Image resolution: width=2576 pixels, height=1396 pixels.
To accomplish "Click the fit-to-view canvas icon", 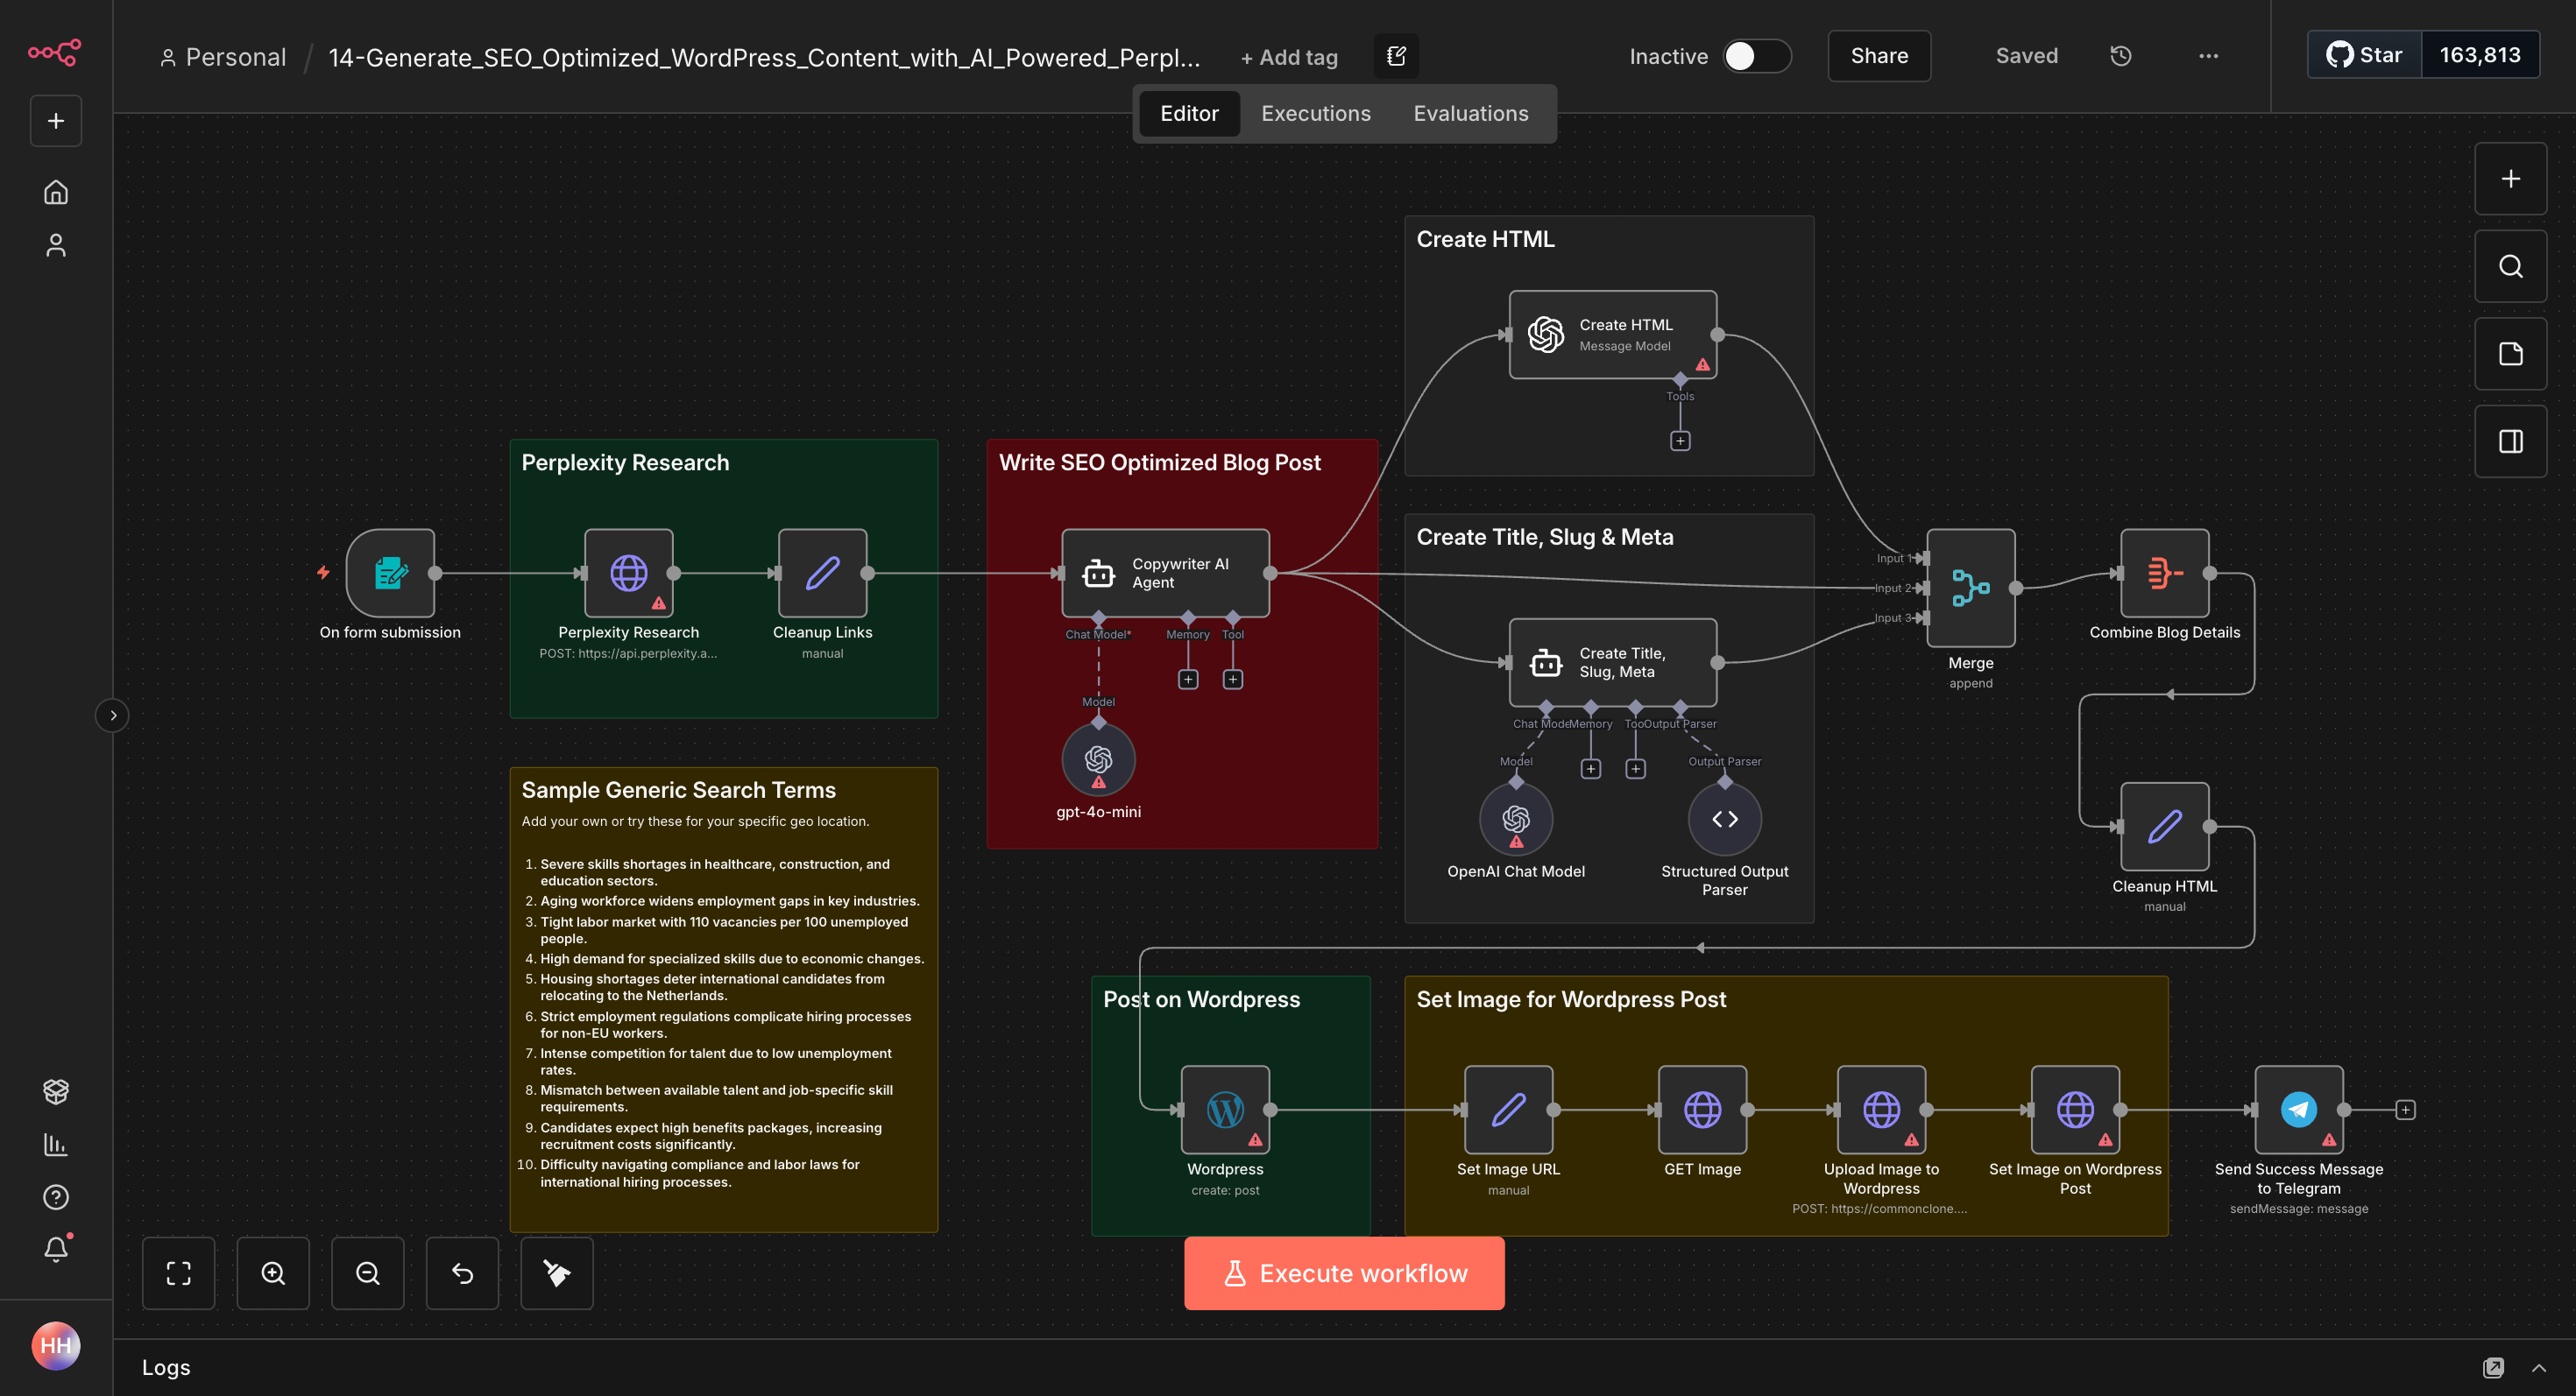I will (x=179, y=1273).
